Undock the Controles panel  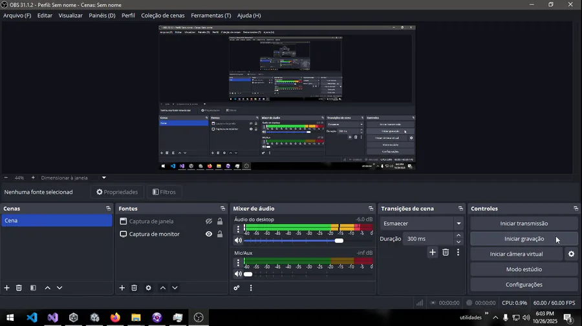[x=576, y=209]
